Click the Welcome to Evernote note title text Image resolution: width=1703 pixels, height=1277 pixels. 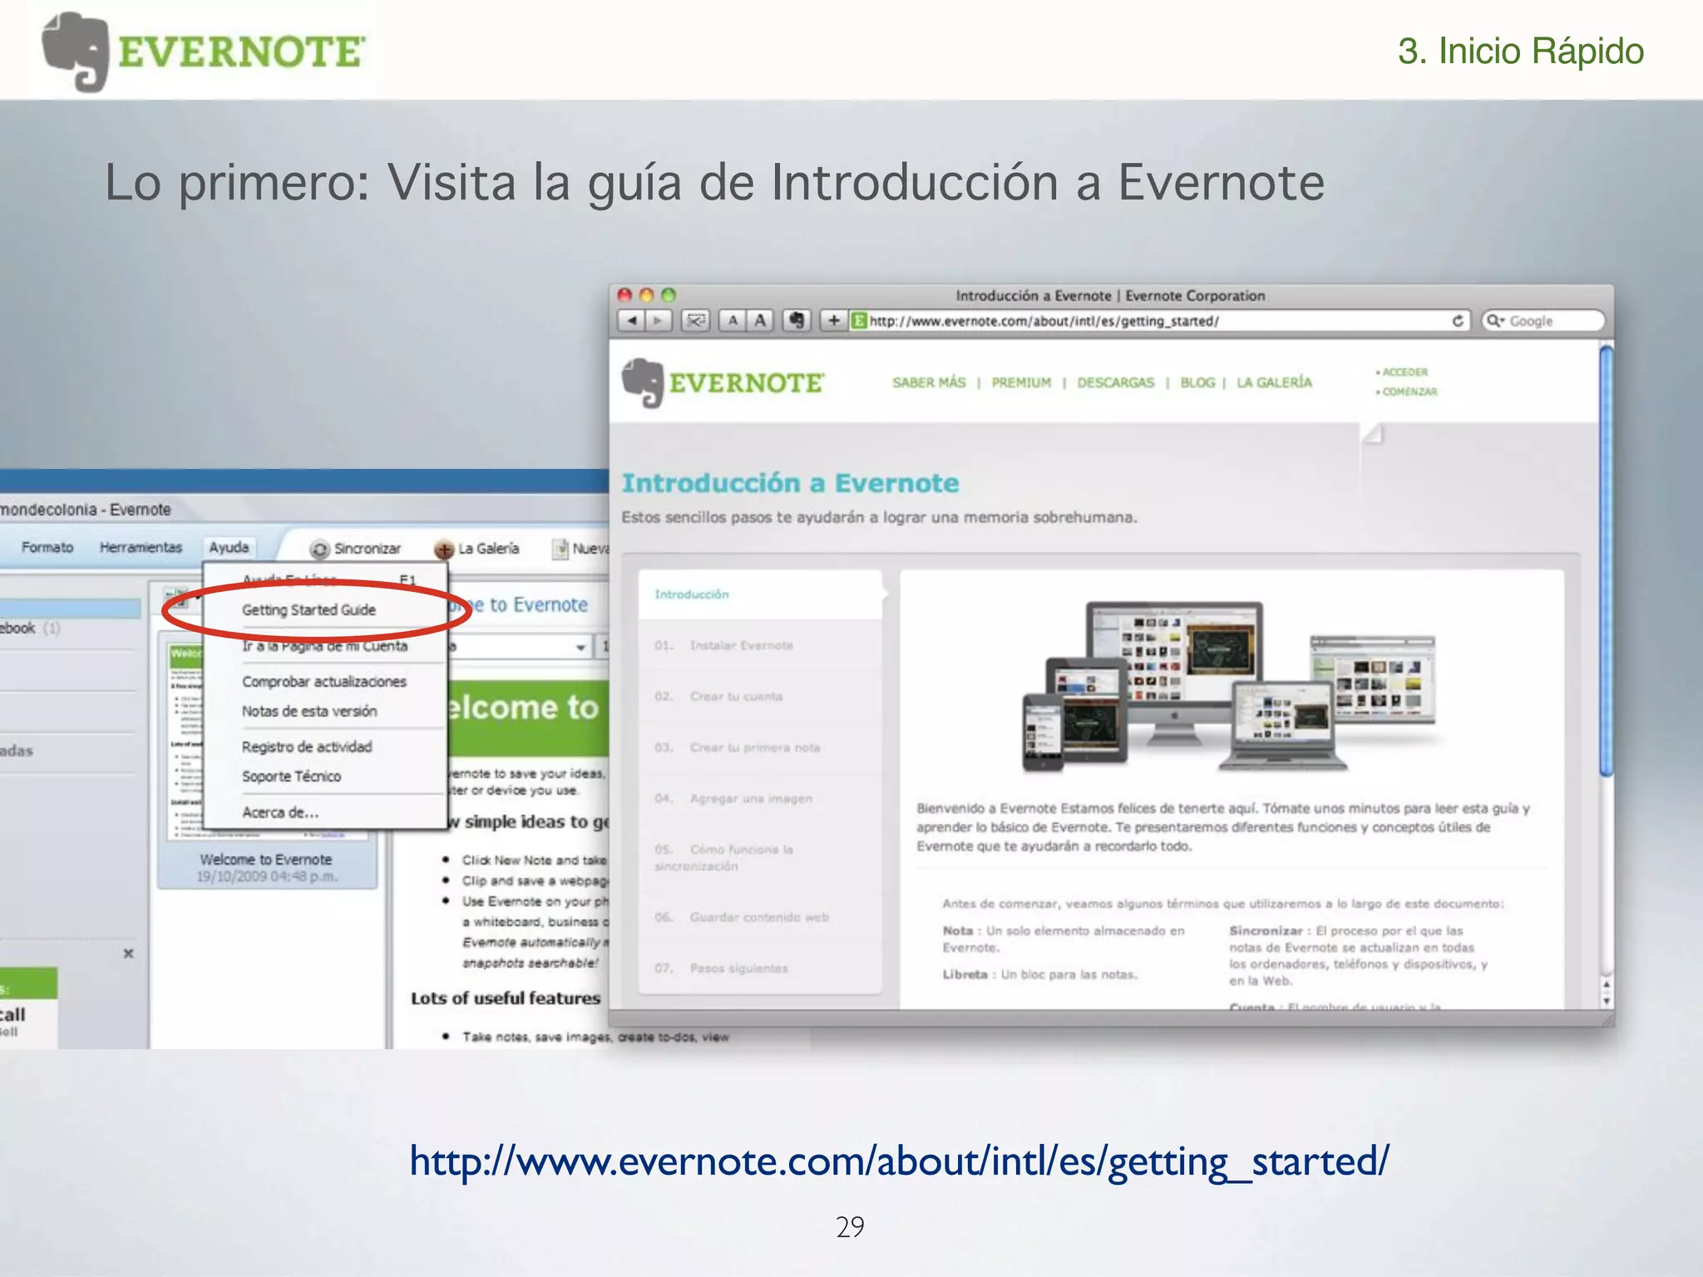tap(265, 859)
